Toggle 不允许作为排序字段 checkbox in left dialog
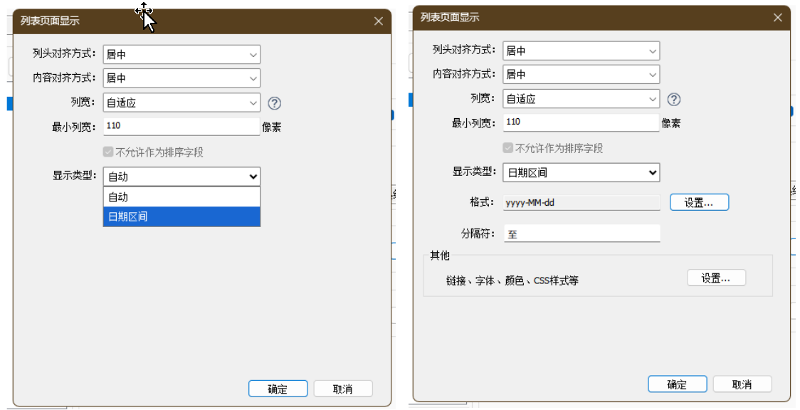The height and width of the screenshot is (410, 800). pos(108,152)
